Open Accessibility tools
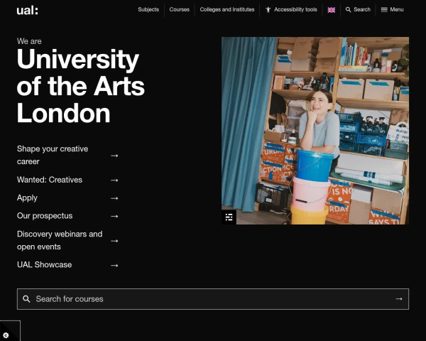 [291, 10]
